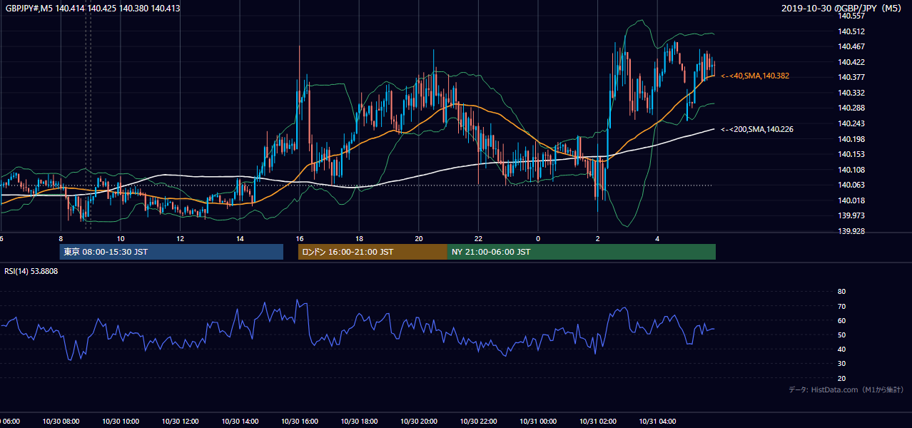The width and height of the screenshot is (912, 428).
Task: Click the RSI 80 level label
Action: [x=841, y=292]
